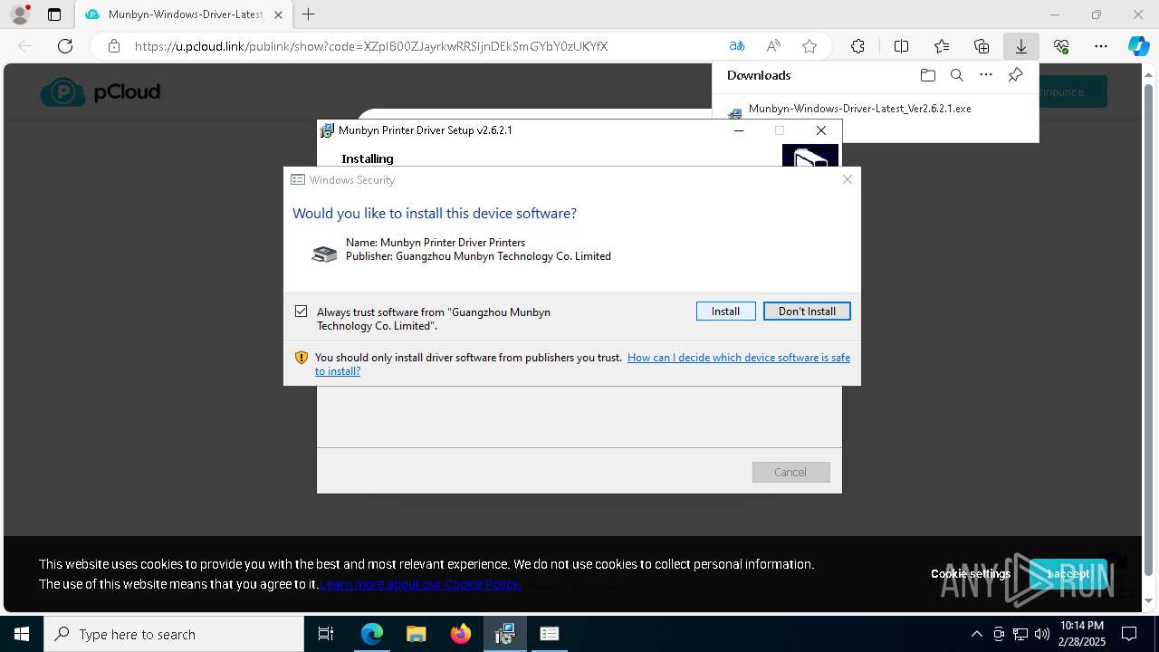Screen dimensions: 1159x652
Task: Open Browser essentials icon
Action: tap(1061, 46)
